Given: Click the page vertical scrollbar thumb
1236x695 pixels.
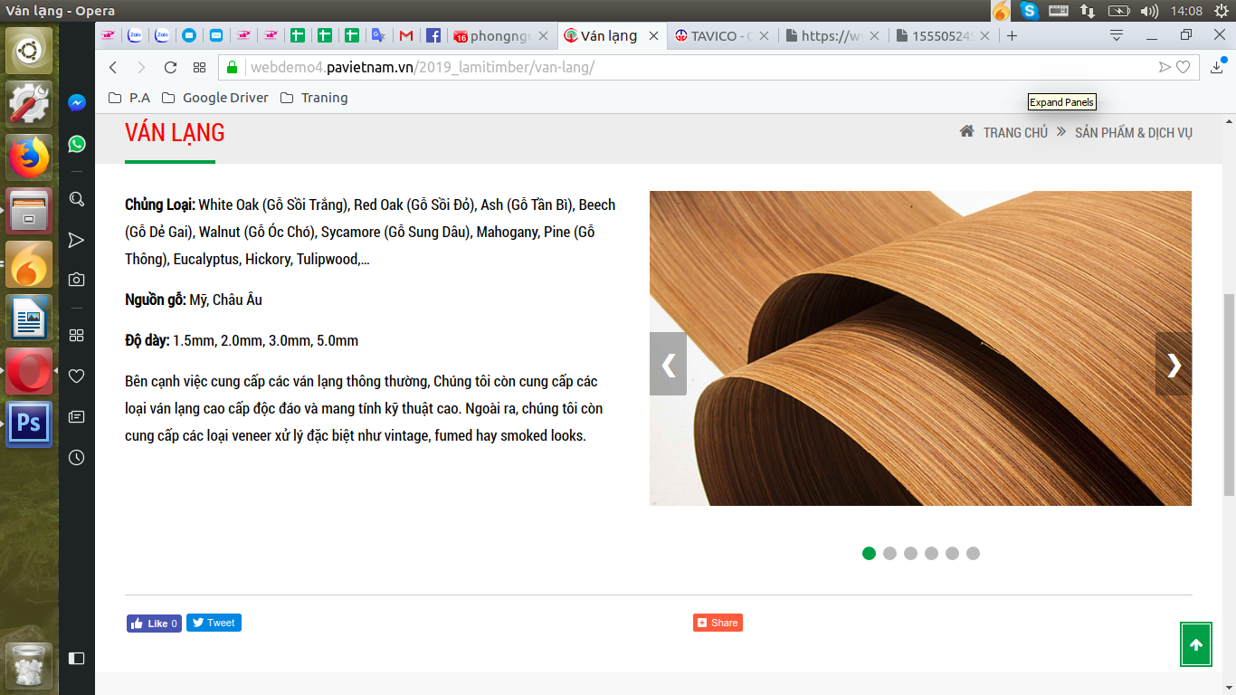Looking at the screenshot, I should [1229, 394].
